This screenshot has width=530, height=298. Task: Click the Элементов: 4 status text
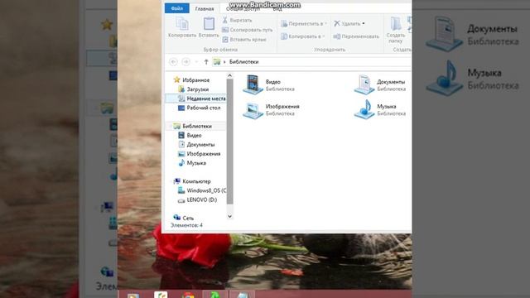[x=186, y=225]
